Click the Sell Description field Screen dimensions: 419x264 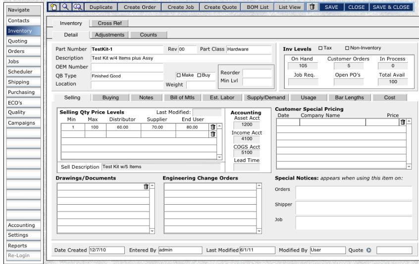pyautogui.click(x=161, y=167)
